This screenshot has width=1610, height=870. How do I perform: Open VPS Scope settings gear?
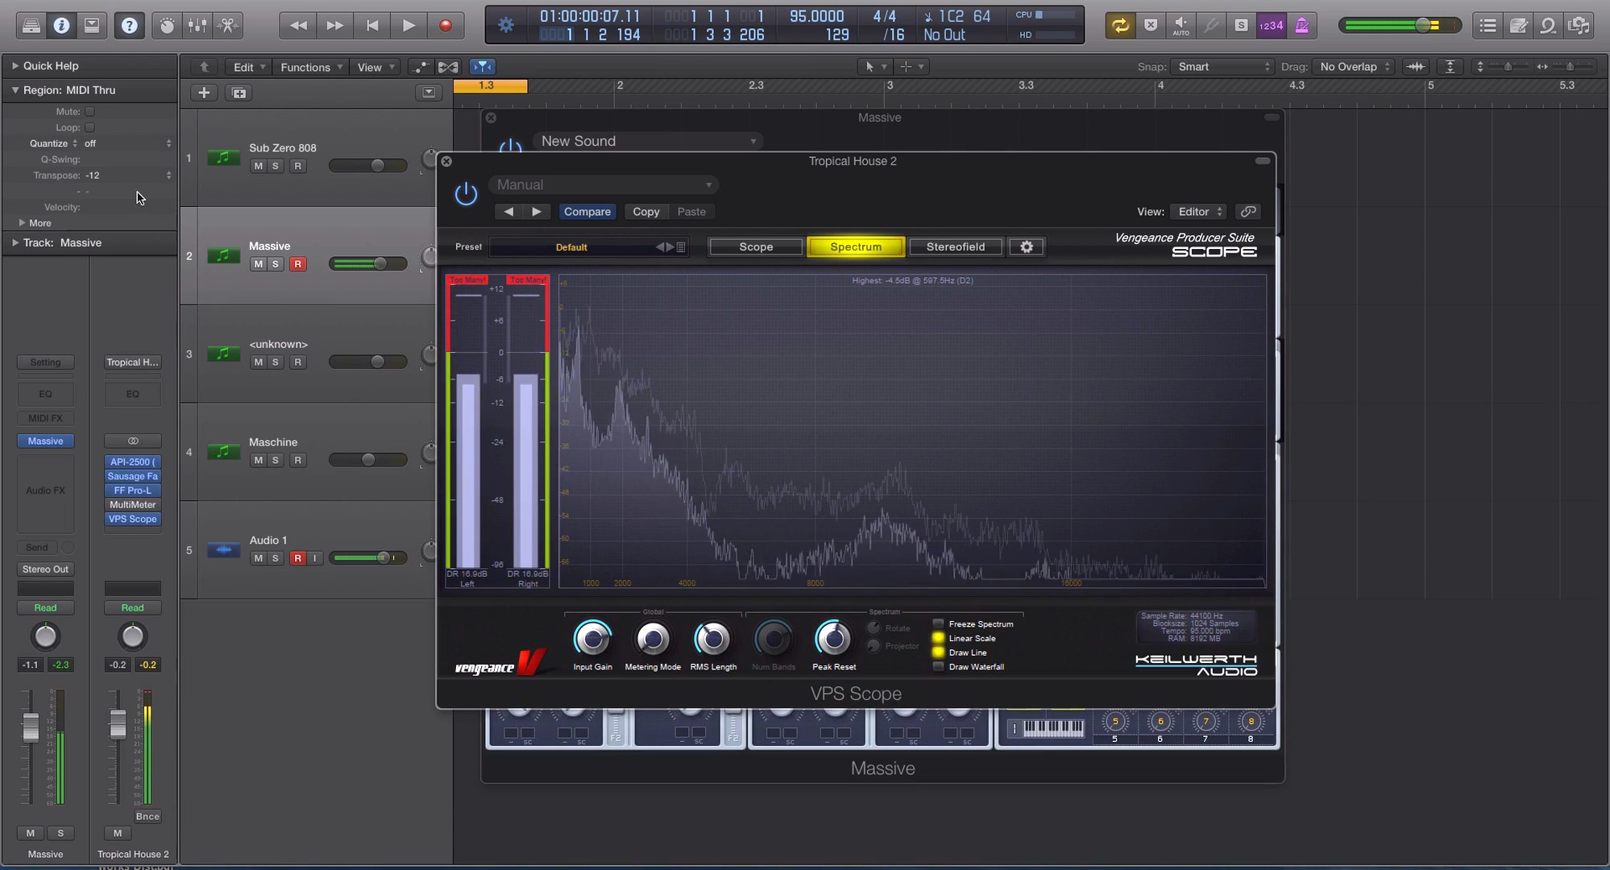[1026, 247]
